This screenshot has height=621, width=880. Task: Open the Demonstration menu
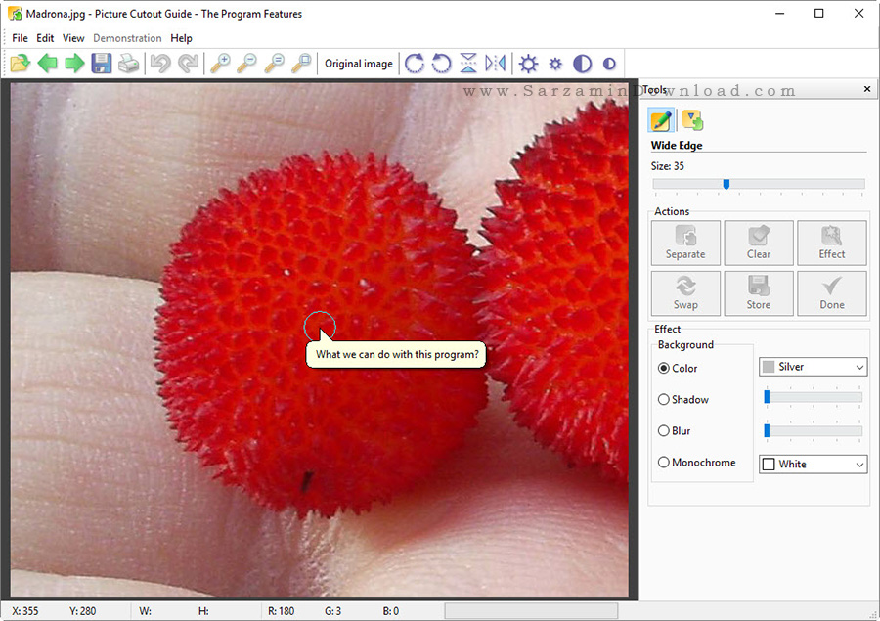127,38
